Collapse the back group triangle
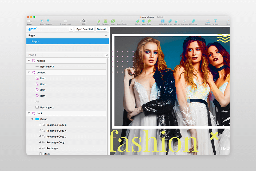 [x=29, y=113]
